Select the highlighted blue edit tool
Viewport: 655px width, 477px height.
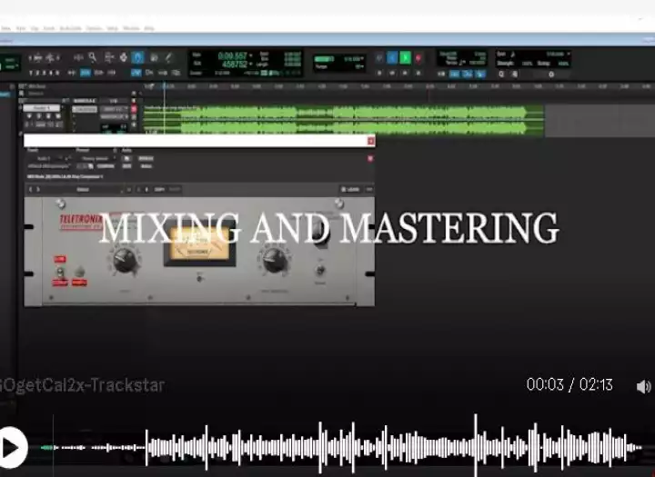[137, 57]
